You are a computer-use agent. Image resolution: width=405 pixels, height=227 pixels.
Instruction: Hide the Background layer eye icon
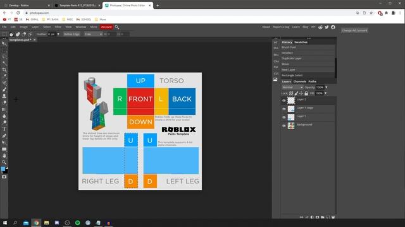[x=284, y=126]
